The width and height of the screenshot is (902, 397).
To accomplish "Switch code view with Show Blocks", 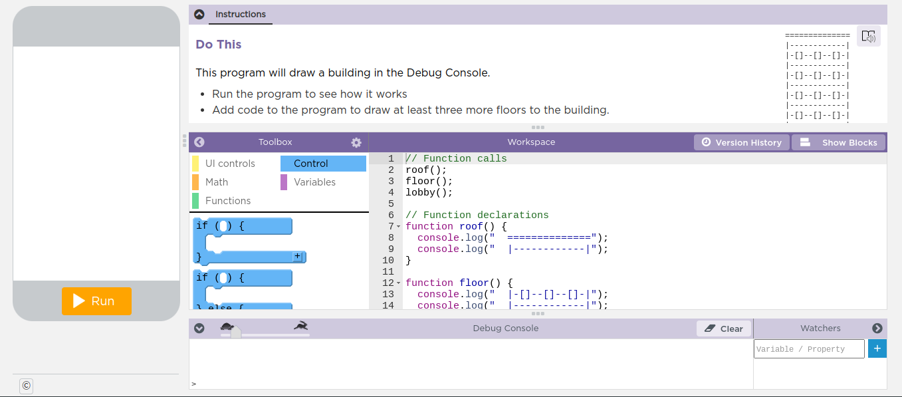I will (x=838, y=142).
